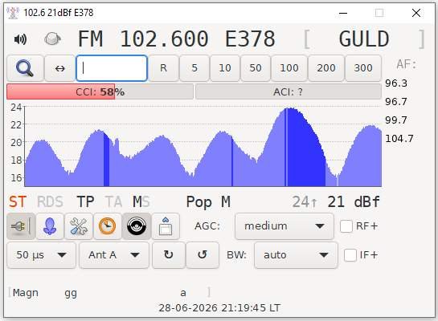Open the blue pattern tool icon
The width and height of the screenshot is (438, 321).
point(50,226)
